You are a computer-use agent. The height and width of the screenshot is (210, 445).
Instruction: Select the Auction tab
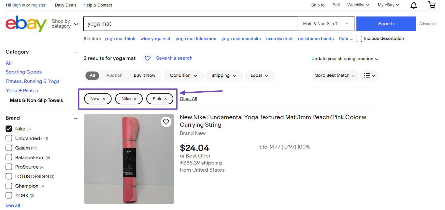pyautogui.click(x=114, y=75)
